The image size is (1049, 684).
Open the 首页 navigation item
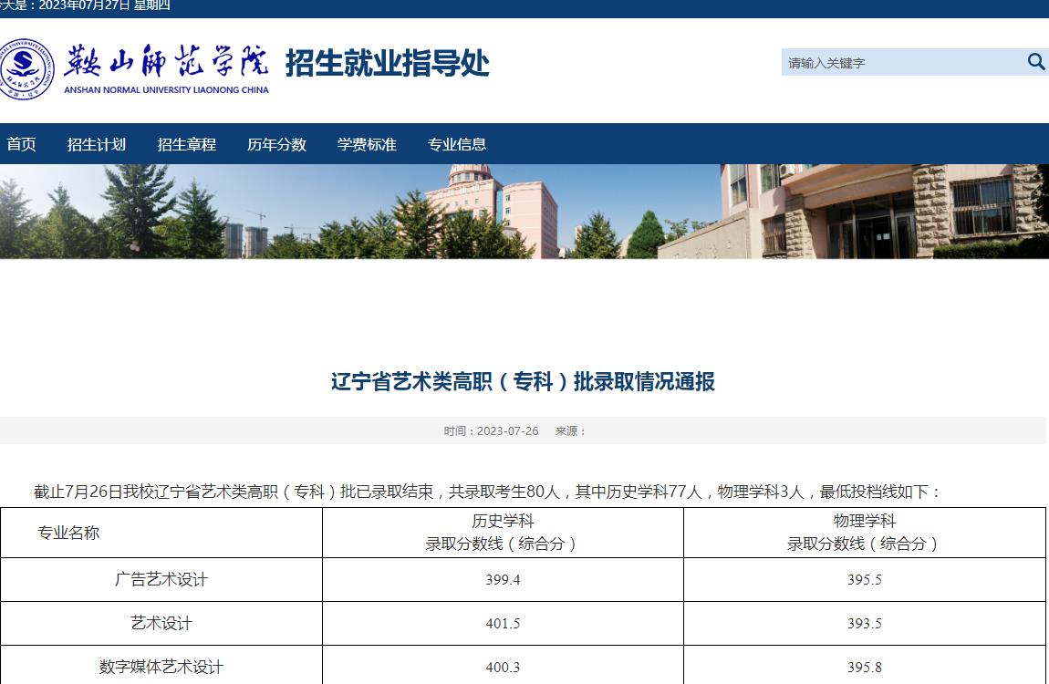tap(21, 144)
